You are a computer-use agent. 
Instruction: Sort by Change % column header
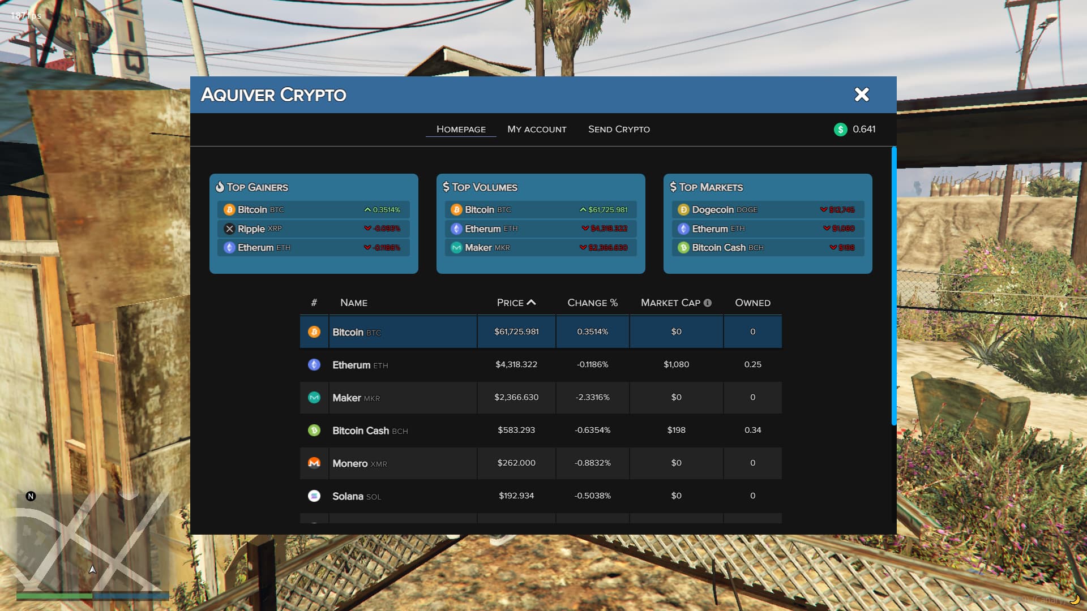pyautogui.click(x=592, y=303)
